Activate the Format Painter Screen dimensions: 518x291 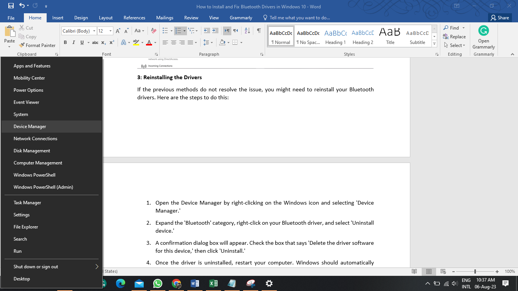coord(38,45)
